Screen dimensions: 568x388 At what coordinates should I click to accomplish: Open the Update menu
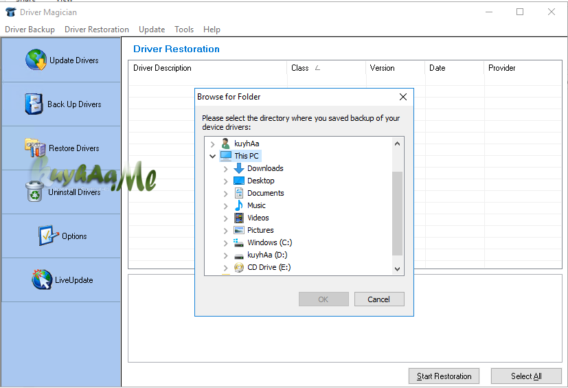click(152, 30)
